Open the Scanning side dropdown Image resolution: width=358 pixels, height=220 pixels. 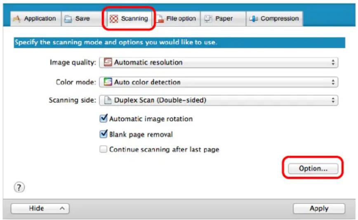[219, 100]
